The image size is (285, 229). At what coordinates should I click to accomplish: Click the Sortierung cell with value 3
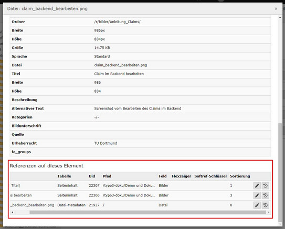coord(231,195)
